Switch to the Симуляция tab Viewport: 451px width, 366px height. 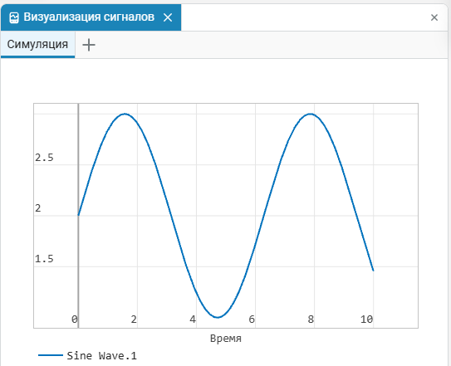[x=37, y=45]
